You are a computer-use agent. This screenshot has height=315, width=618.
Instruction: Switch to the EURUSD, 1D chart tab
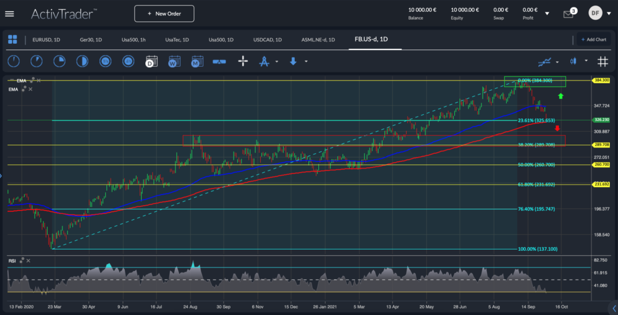[46, 40]
